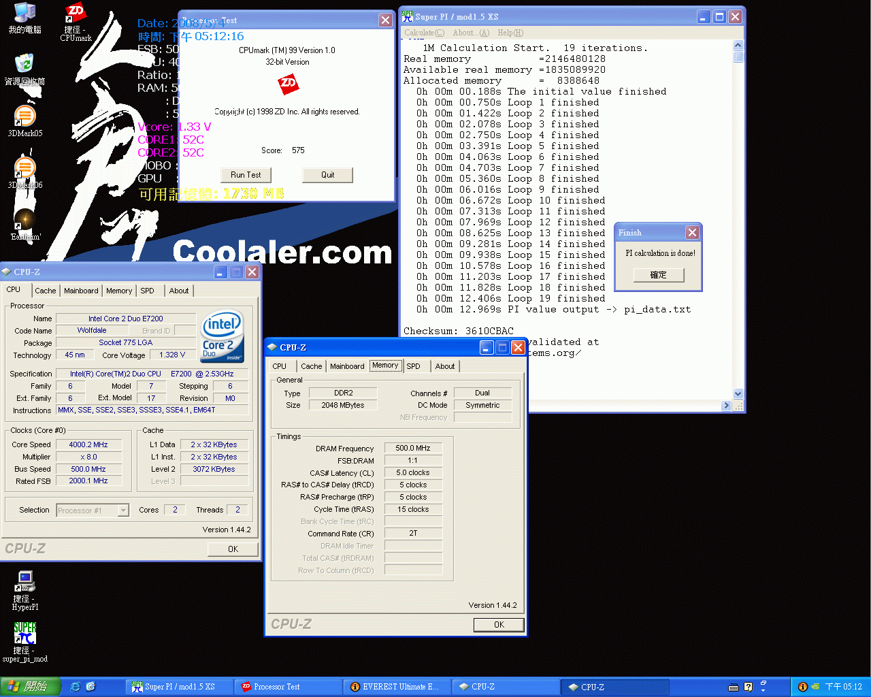Click the Cycle Time value 15 clocks
Image resolution: width=871 pixels, height=697 pixels.
[x=413, y=509]
